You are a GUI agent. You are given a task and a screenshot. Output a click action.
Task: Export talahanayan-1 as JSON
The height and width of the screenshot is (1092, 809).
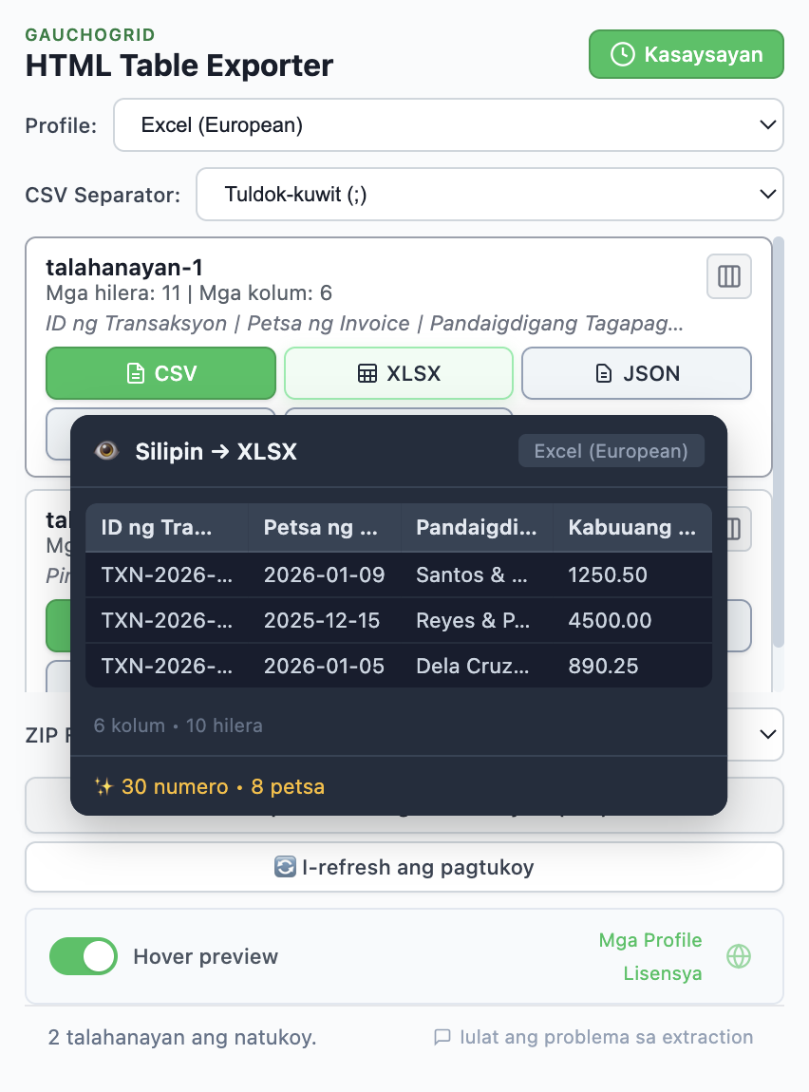(x=636, y=373)
